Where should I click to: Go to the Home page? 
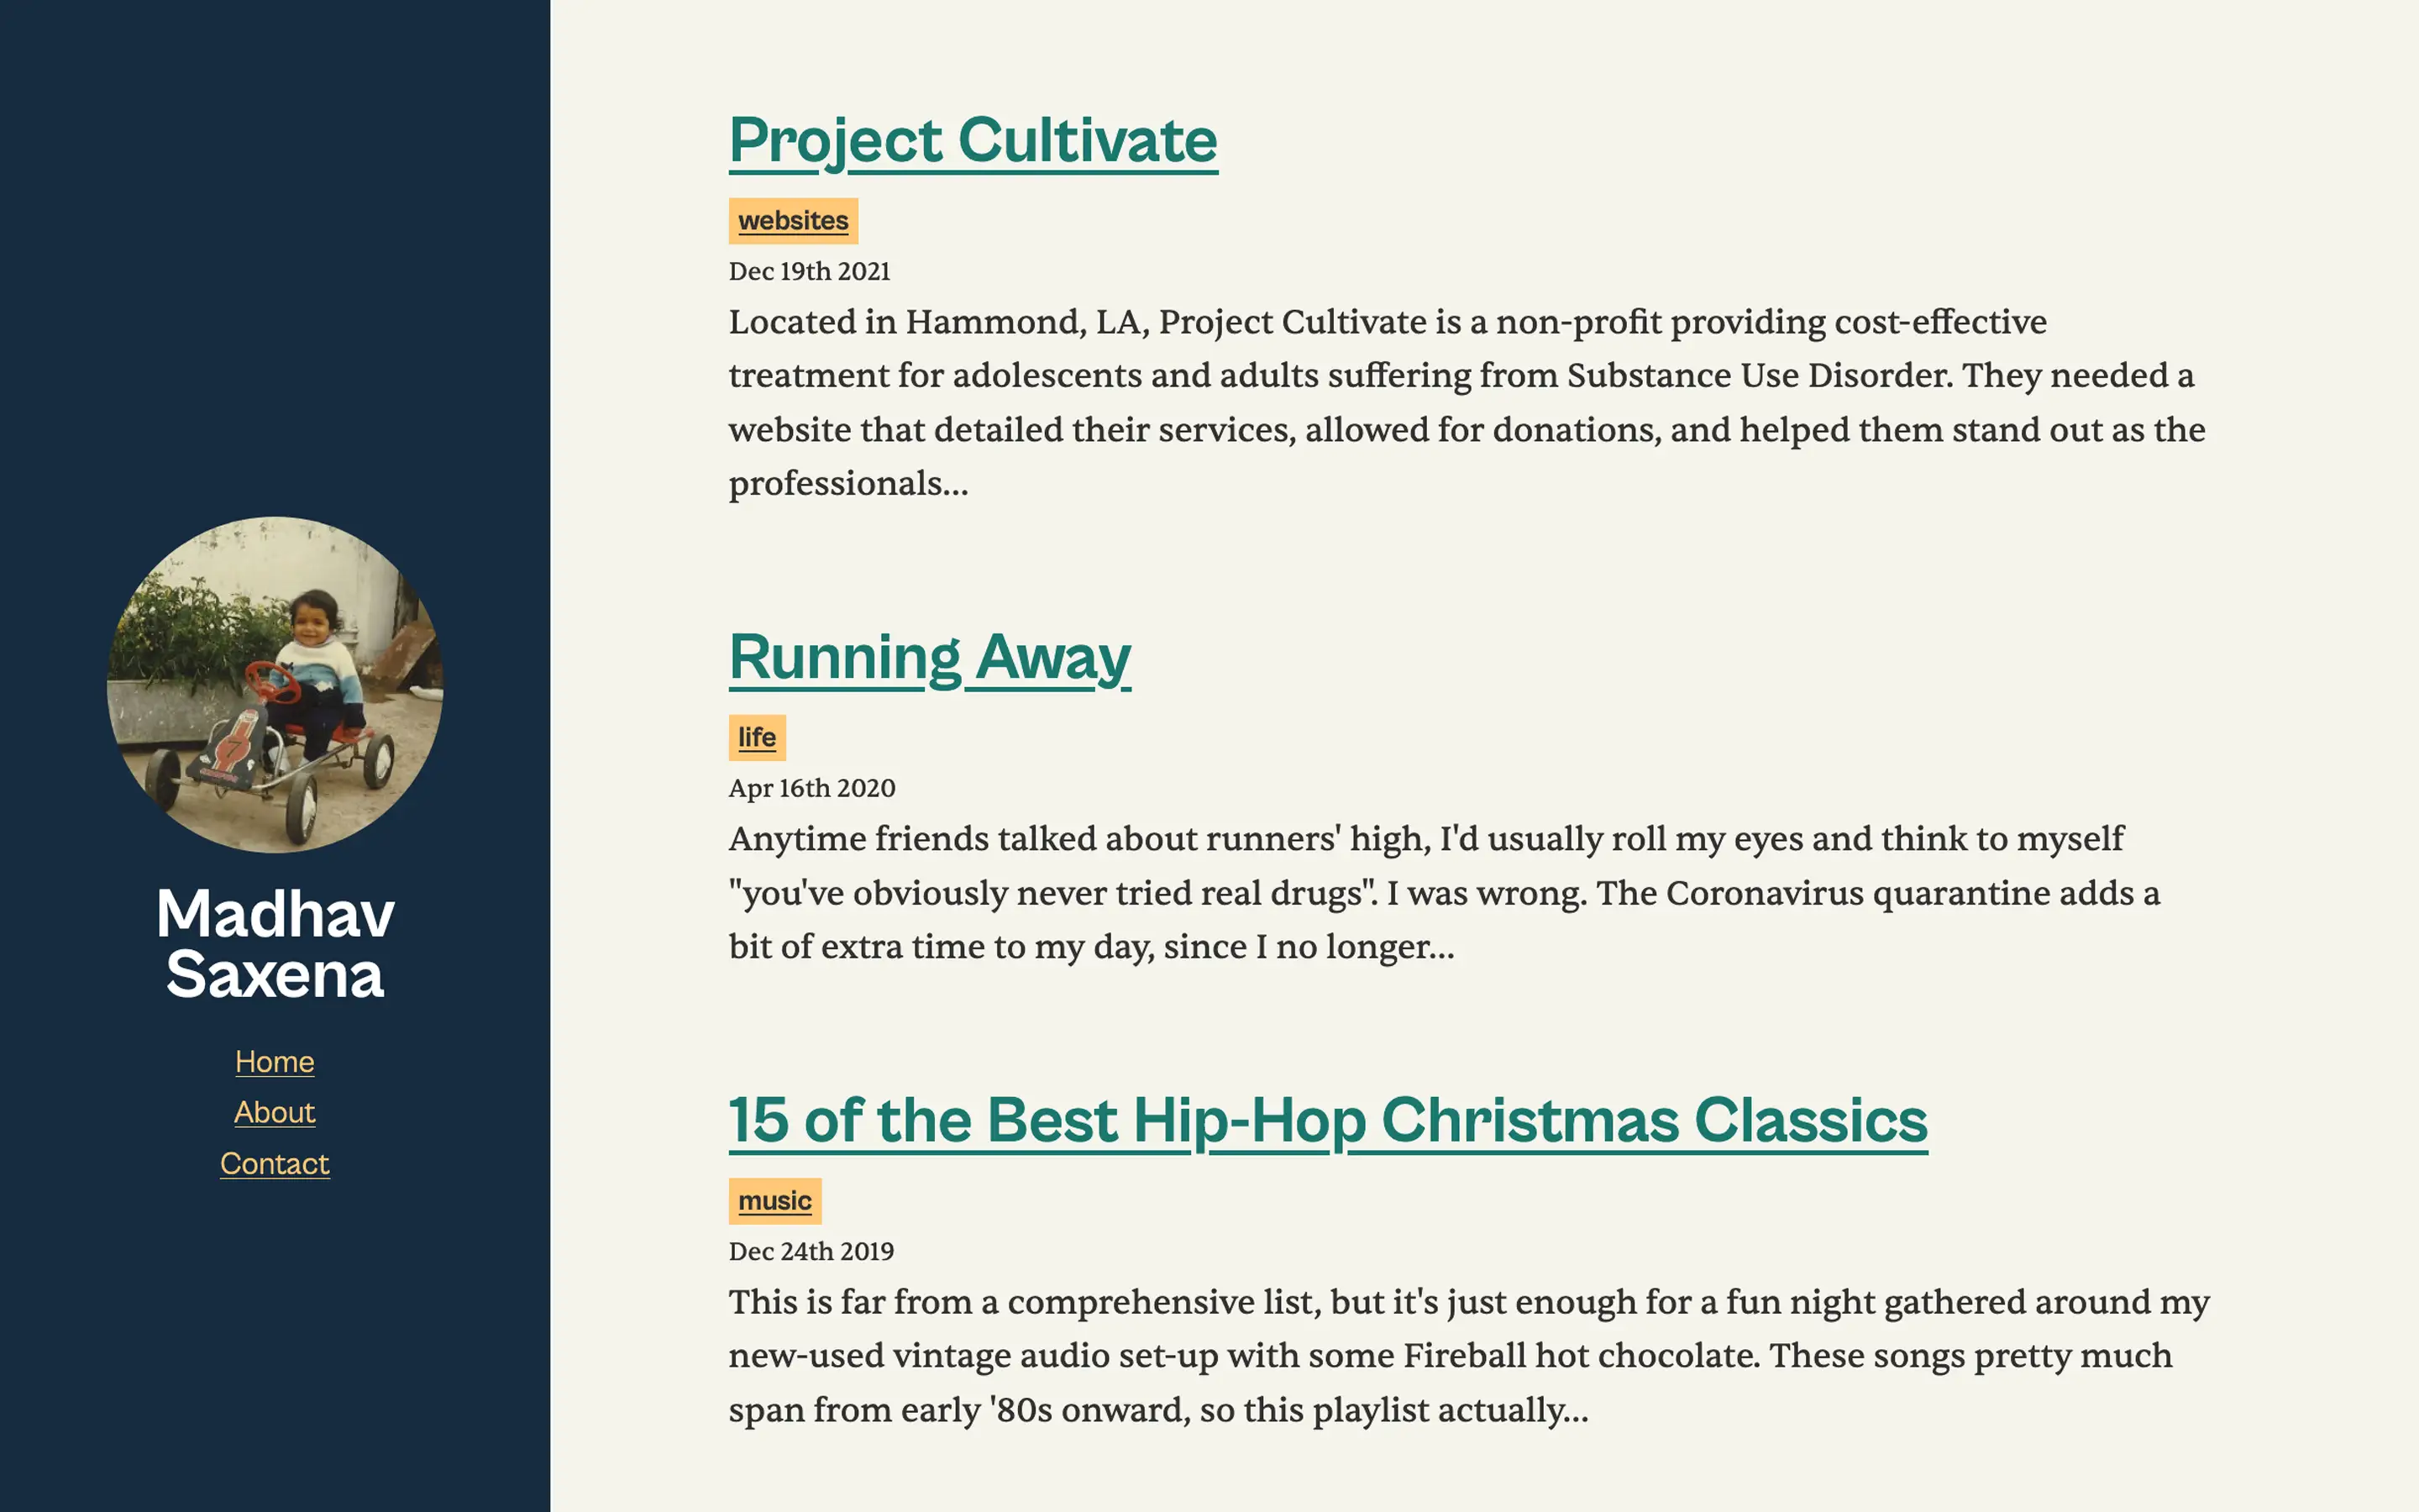point(275,1062)
